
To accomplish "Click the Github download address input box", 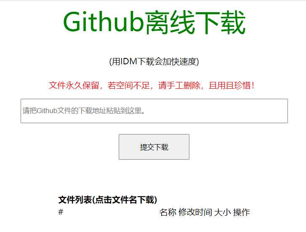I will 154,111.
